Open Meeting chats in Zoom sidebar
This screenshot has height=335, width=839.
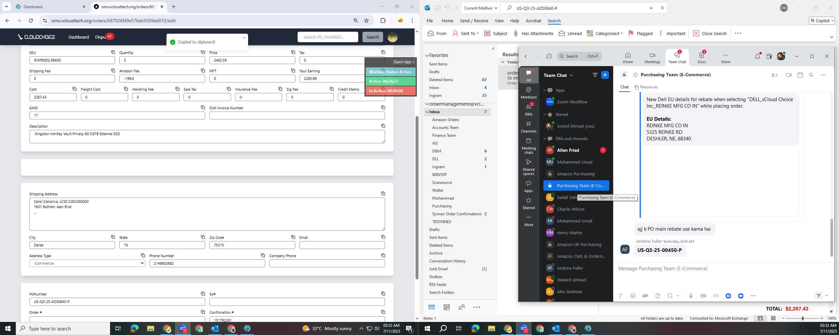click(x=529, y=146)
